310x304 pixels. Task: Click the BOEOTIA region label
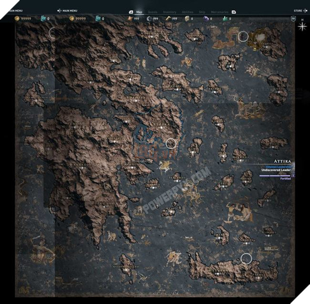(136, 97)
